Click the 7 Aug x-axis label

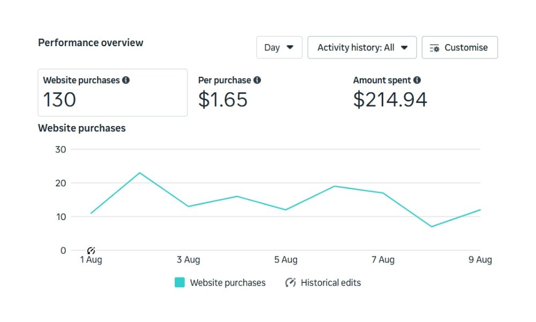click(383, 260)
